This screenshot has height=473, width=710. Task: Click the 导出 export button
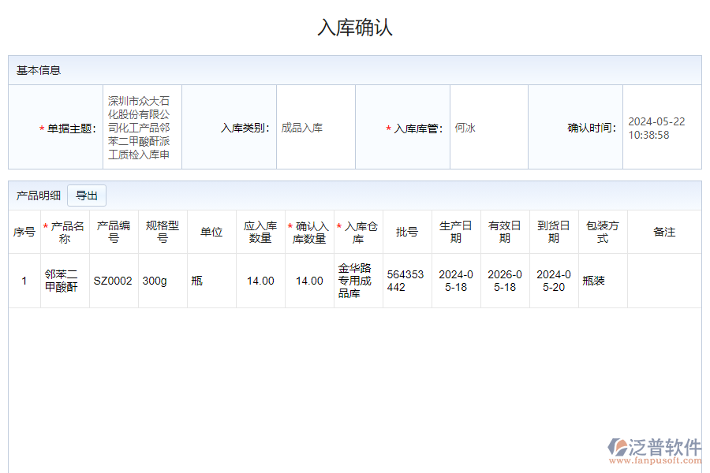(x=87, y=196)
